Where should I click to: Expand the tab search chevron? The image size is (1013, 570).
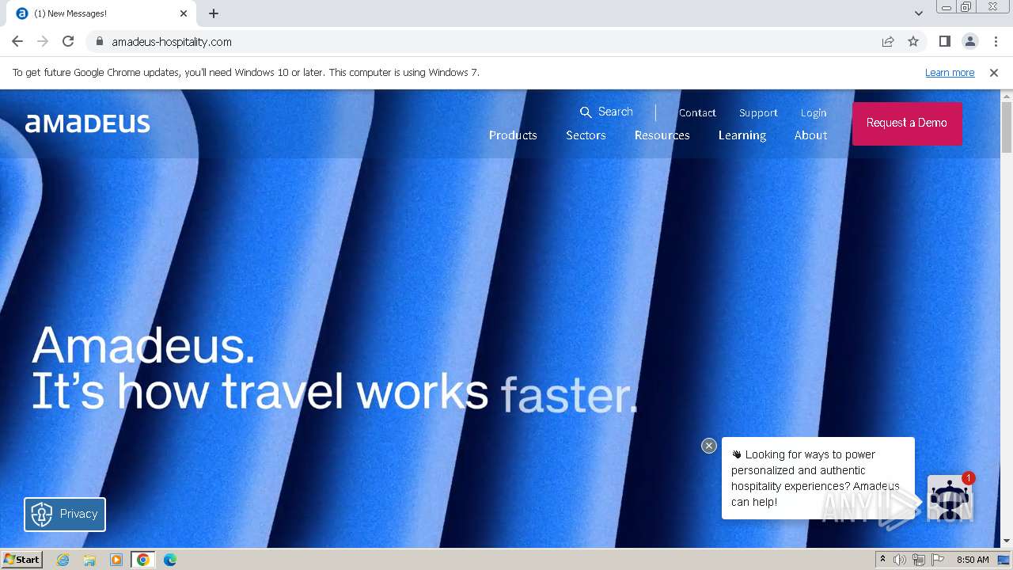coord(919,13)
